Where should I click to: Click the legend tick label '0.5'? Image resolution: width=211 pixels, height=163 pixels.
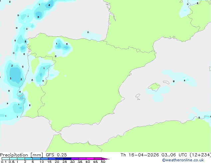[x=11, y=162]
